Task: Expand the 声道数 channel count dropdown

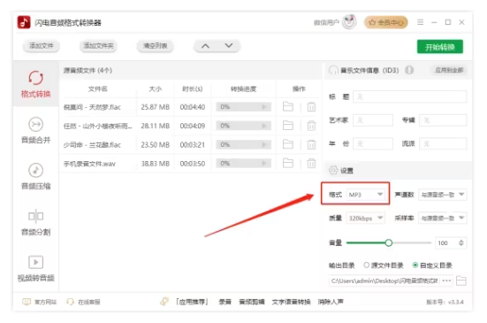Action: point(442,195)
